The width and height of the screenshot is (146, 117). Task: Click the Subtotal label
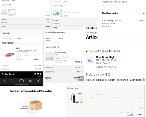point(5,66)
